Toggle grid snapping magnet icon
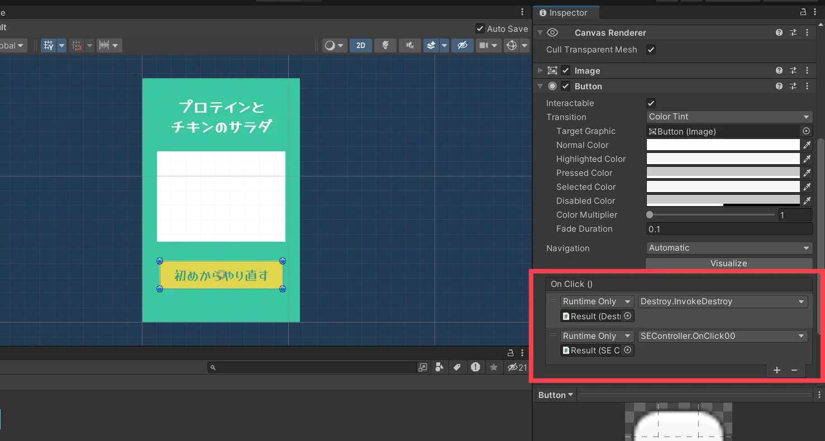 pos(77,46)
